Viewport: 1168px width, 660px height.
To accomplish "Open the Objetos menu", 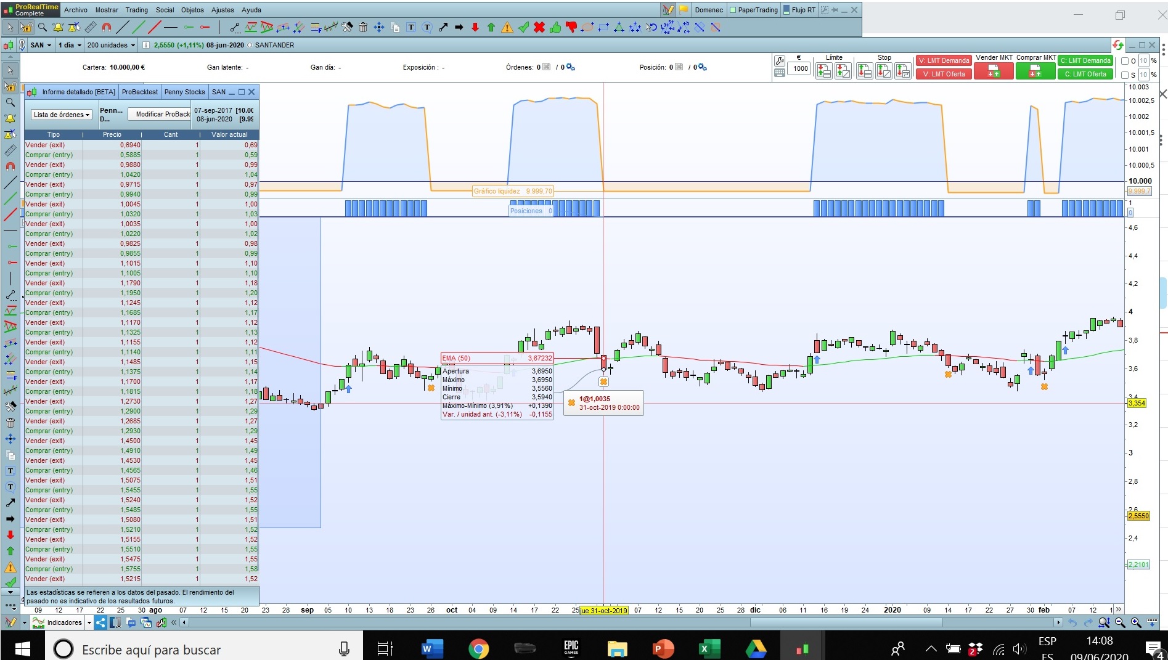I will point(192,10).
